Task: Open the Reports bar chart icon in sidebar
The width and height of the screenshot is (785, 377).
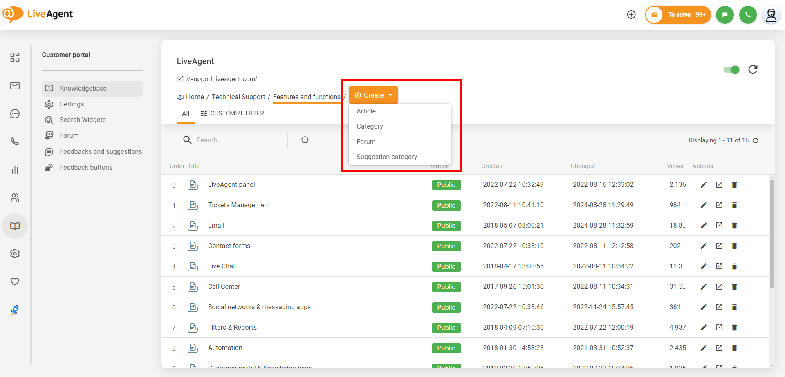Action: tap(15, 170)
